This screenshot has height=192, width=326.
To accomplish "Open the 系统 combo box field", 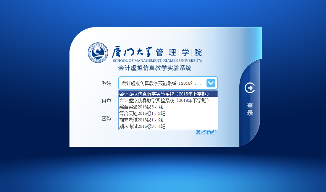I will pos(168,83).
